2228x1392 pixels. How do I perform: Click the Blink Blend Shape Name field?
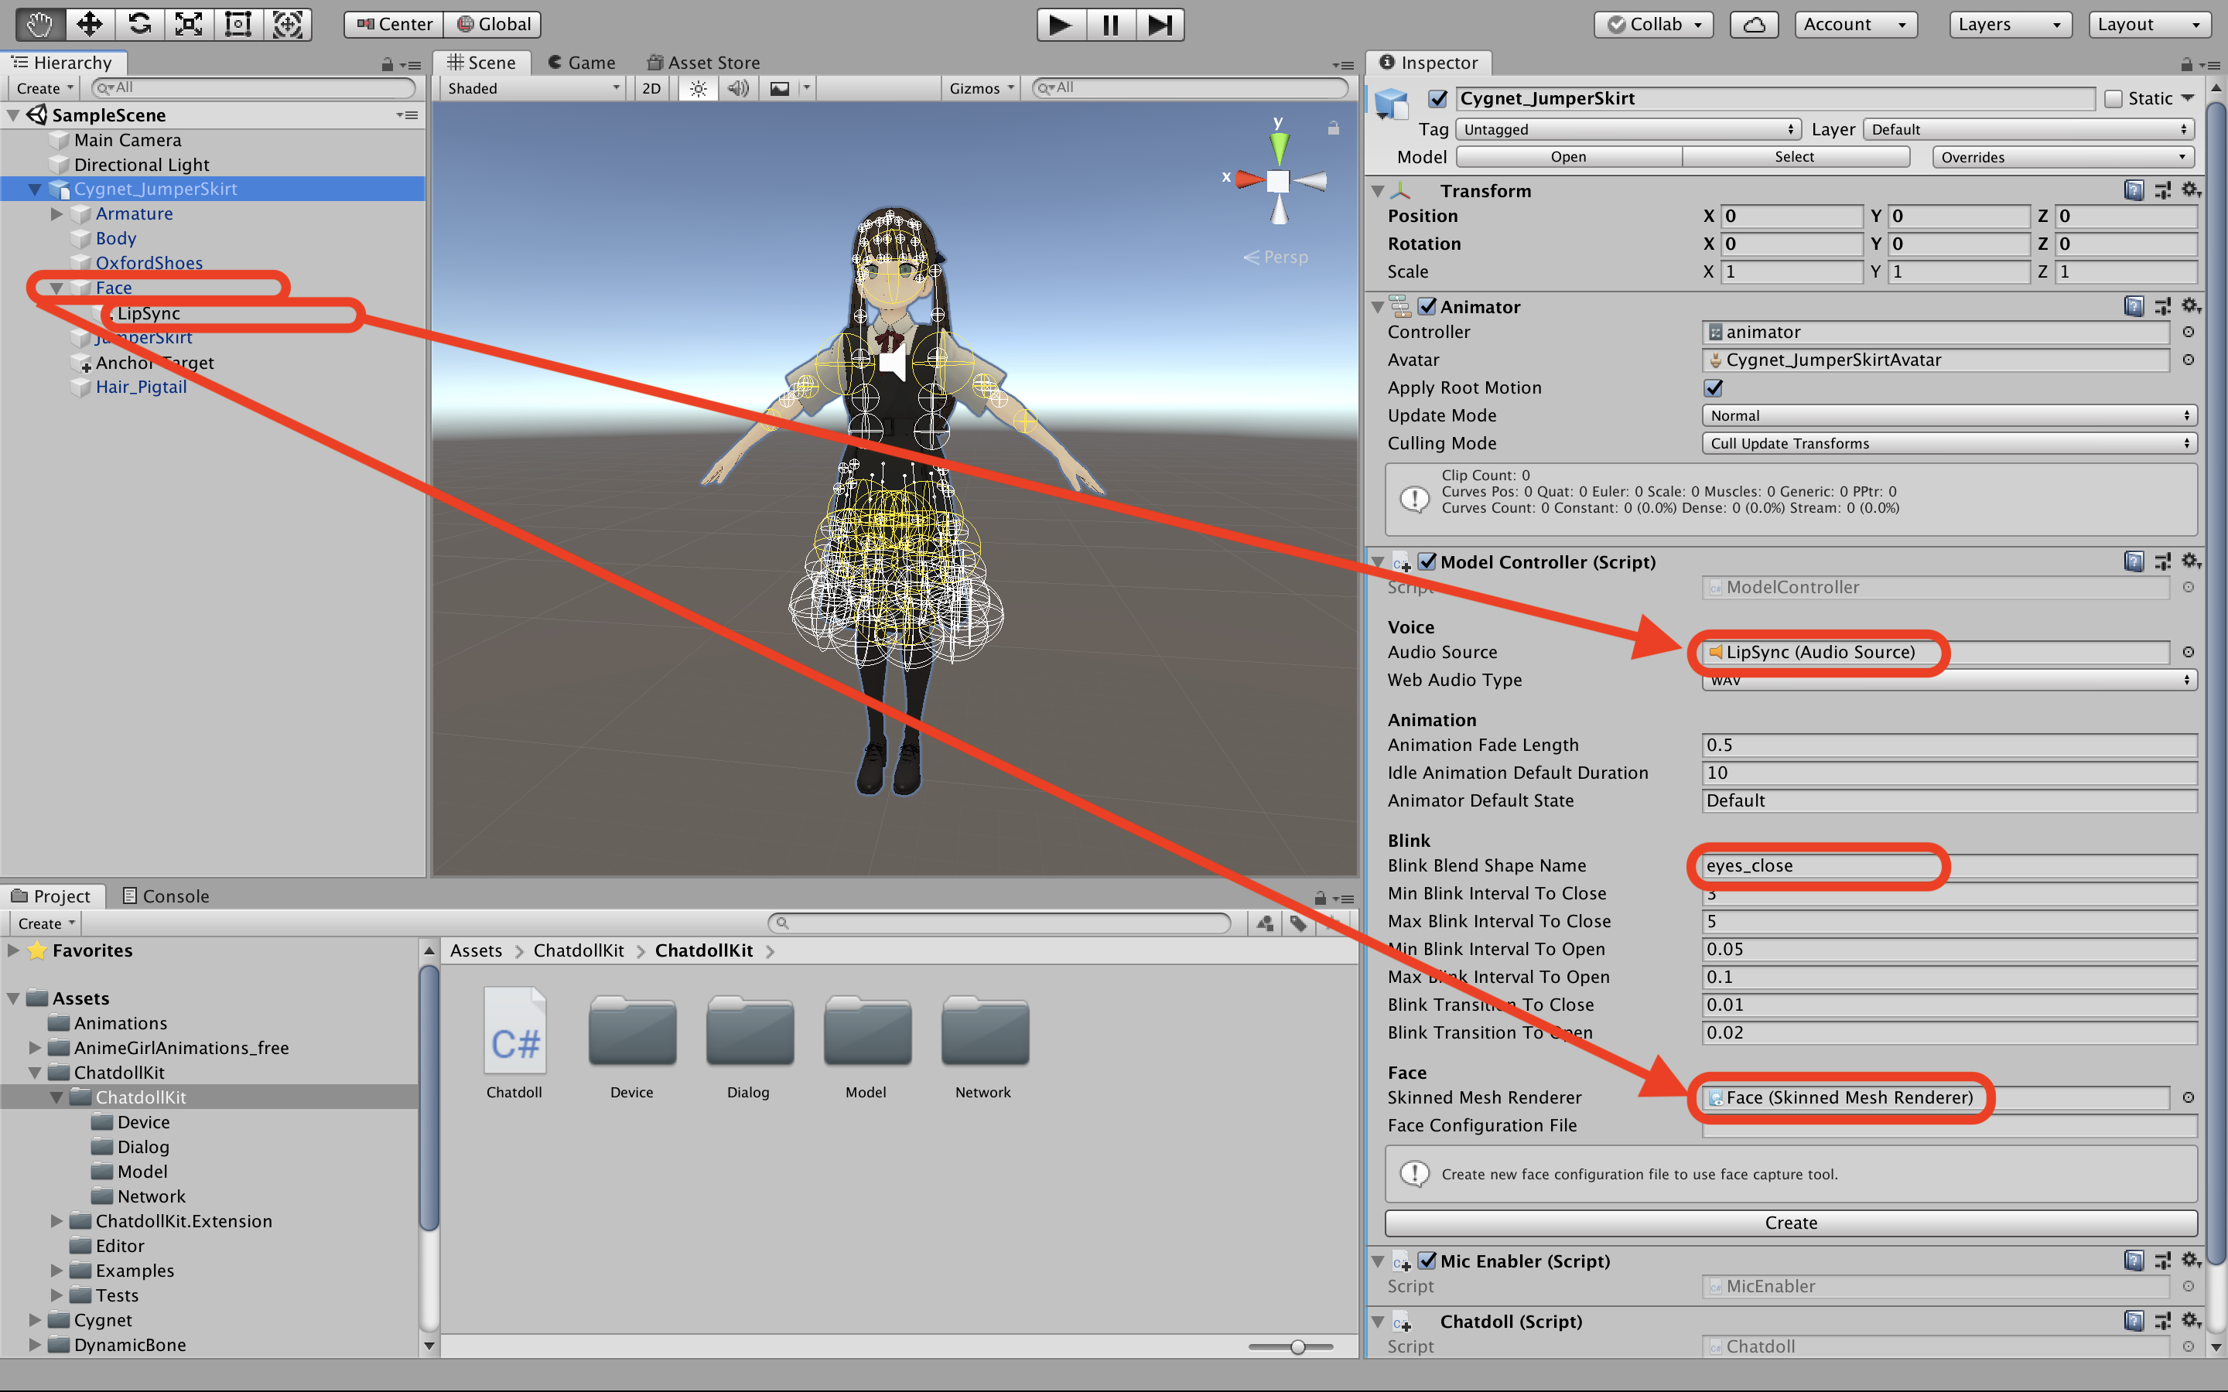(x=1948, y=865)
